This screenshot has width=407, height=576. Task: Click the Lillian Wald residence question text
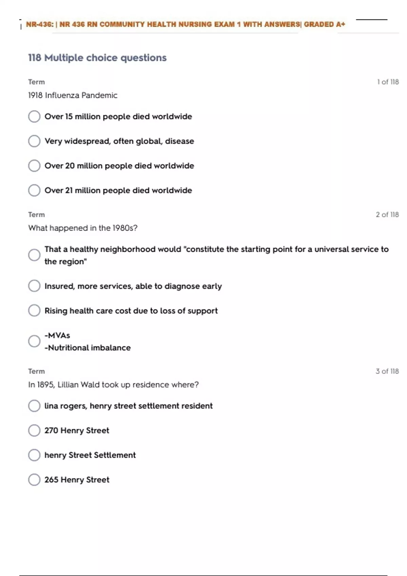tap(113, 385)
